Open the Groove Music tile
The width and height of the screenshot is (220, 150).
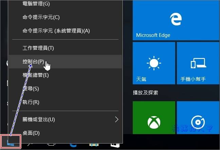click(198, 117)
